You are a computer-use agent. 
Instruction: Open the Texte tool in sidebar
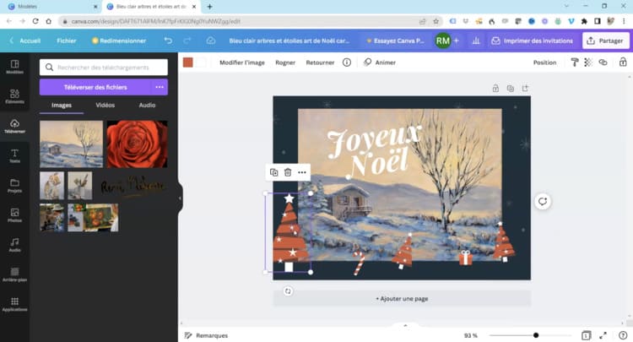click(14, 155)
